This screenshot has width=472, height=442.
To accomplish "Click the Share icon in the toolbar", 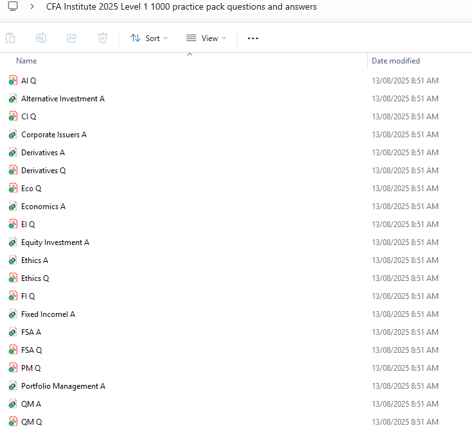I will 72,38.
